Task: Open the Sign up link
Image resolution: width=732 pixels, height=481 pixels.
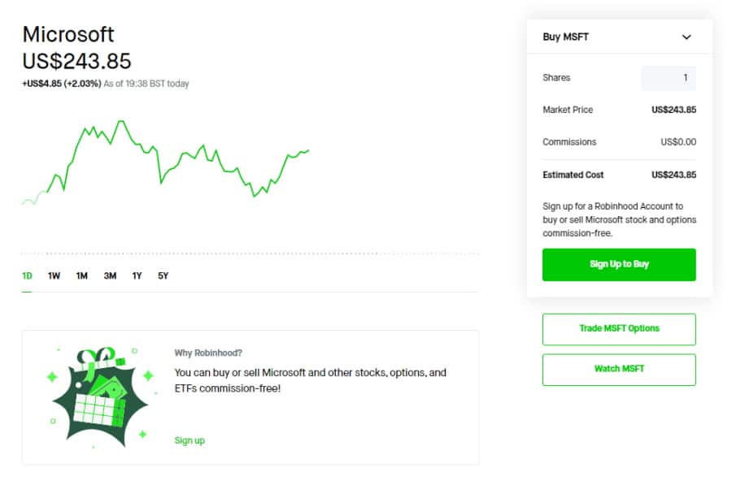Action: [190, 440]
